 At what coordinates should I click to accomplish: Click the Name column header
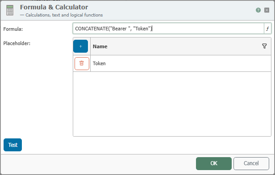point(181,46)
